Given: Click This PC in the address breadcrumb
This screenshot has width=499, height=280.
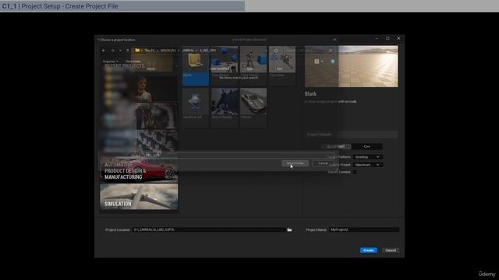Looking at the screenshot, I should [150, 51].
